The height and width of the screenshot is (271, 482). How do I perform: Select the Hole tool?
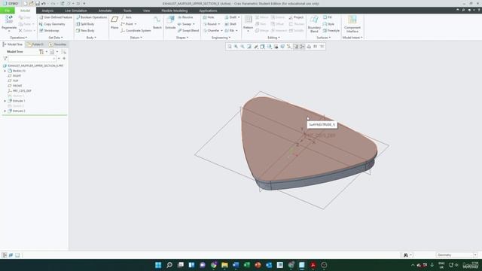[209, 17]
